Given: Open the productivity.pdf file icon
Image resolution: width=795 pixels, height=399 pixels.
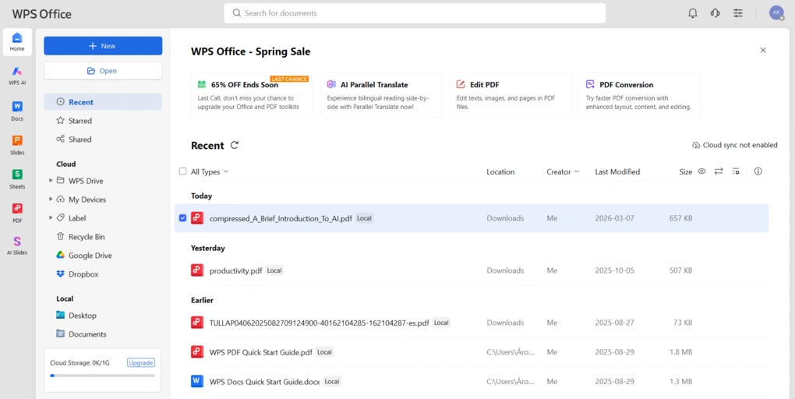Looking at the screenshot, I should pyautogui.click(x=197, y=270).
